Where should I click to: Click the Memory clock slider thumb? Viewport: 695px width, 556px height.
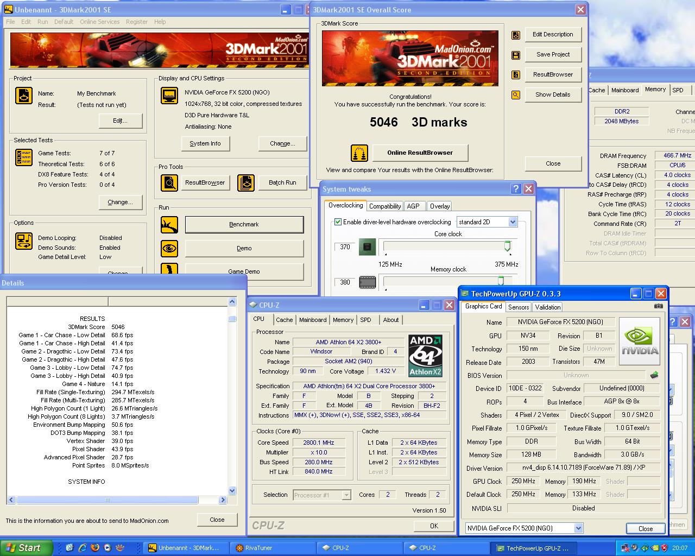[x=501, y=281]
